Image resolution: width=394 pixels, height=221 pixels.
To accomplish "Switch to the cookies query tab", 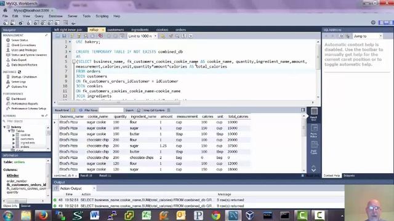I will (162, 29).
